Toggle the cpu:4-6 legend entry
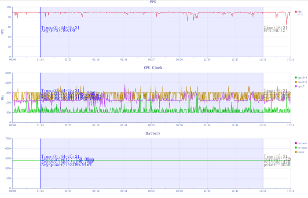Image resolution: width=308 pixels, height=198 pixels. (301, 82)
